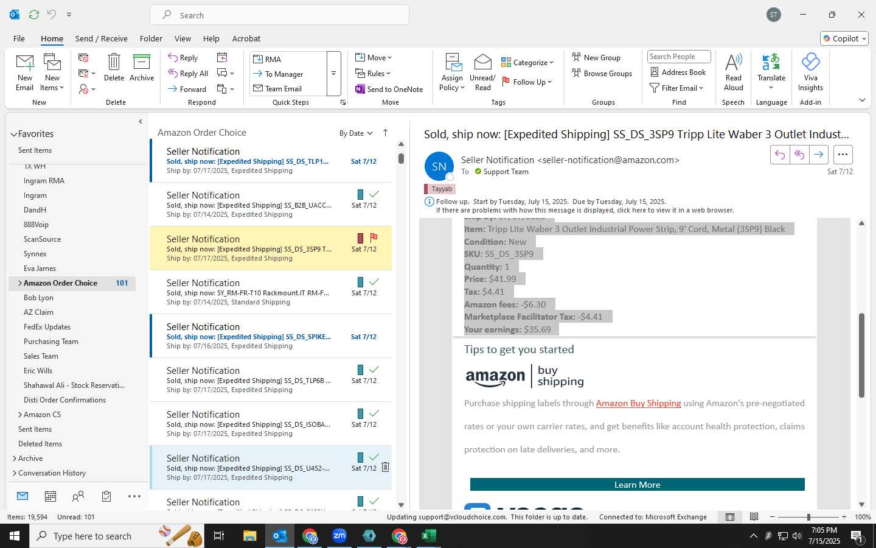Click the reading pane Forward arrow icon
The width and height of the screenshot is (876, 548).
coord(819,155)
